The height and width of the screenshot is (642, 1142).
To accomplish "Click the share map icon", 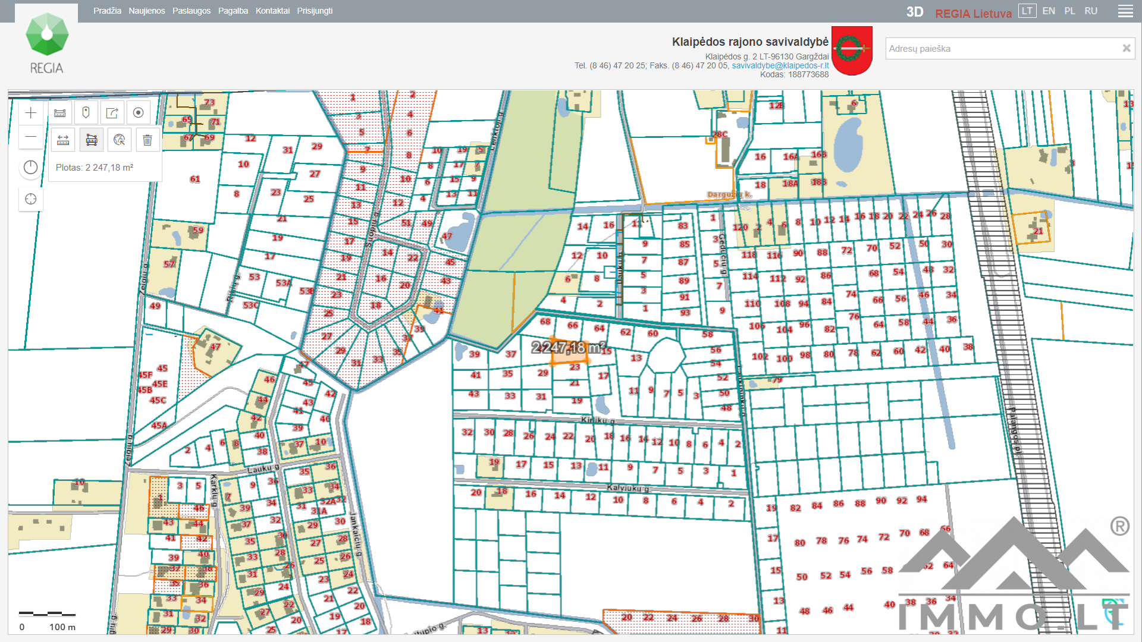I will click(112, 113).
